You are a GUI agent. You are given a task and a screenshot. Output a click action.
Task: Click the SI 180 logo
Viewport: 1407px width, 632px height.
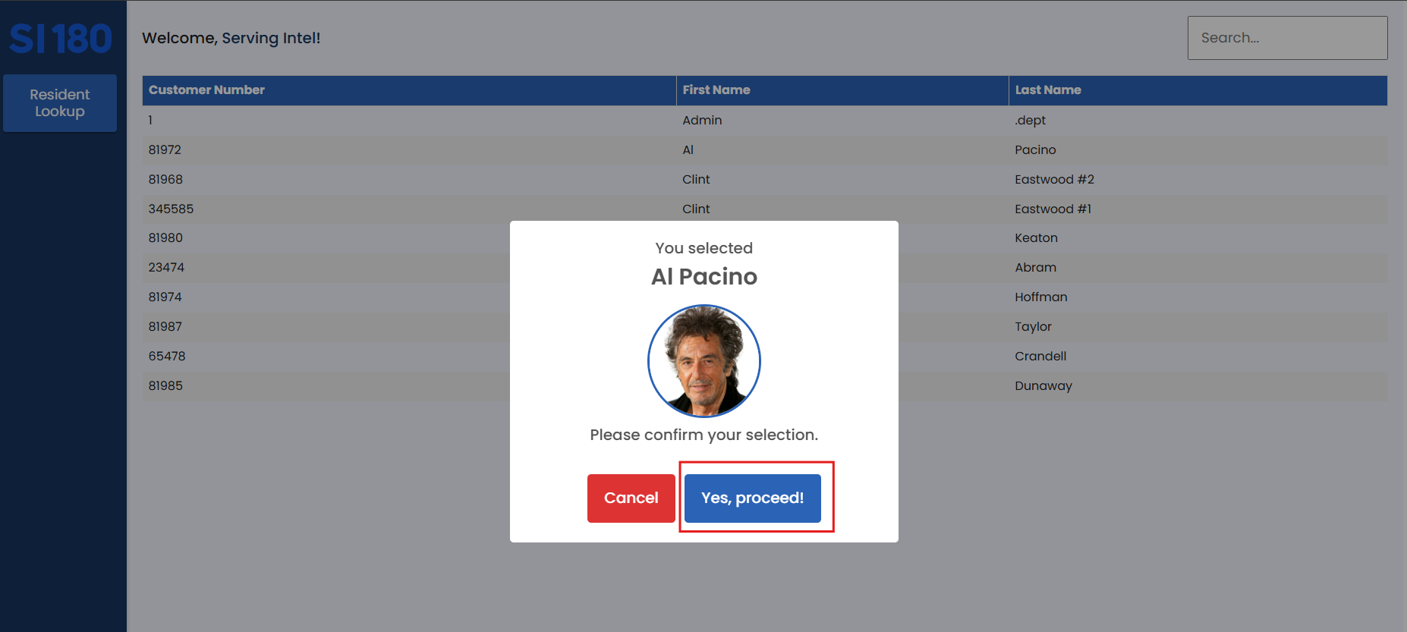point(61,39)
